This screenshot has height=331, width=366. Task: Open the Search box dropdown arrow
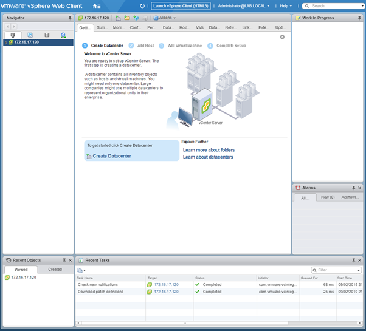tap(362, 6)
